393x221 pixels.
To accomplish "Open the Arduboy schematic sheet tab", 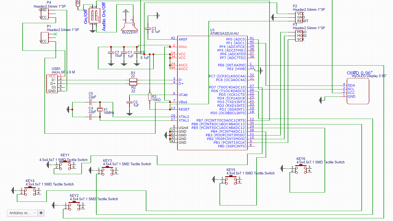I will 20,213.
